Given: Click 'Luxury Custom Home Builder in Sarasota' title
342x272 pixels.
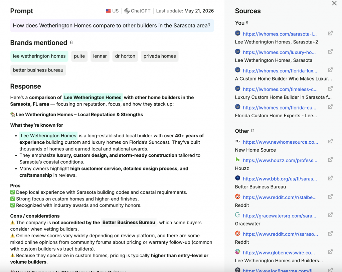Looking at the screenshot, I should tap(283, 97).
